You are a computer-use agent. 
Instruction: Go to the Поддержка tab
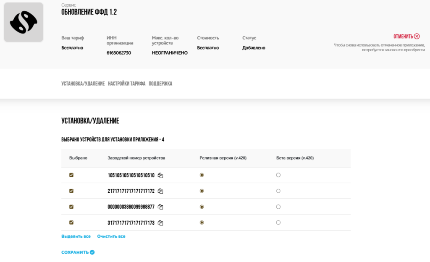160,84
